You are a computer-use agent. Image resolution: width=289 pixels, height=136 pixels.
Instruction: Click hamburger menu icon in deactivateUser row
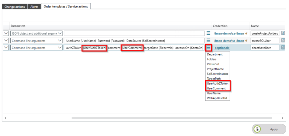pyautogui.click(x=208, y=48)
